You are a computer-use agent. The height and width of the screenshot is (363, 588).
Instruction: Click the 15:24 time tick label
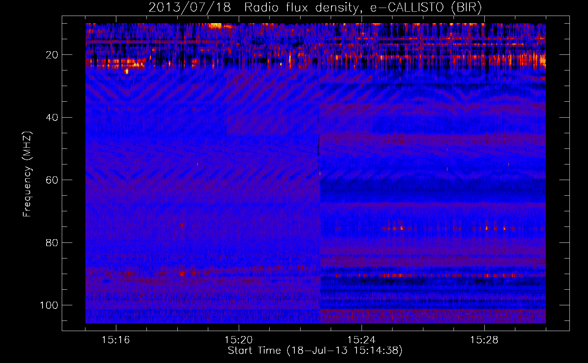(362, 340)
